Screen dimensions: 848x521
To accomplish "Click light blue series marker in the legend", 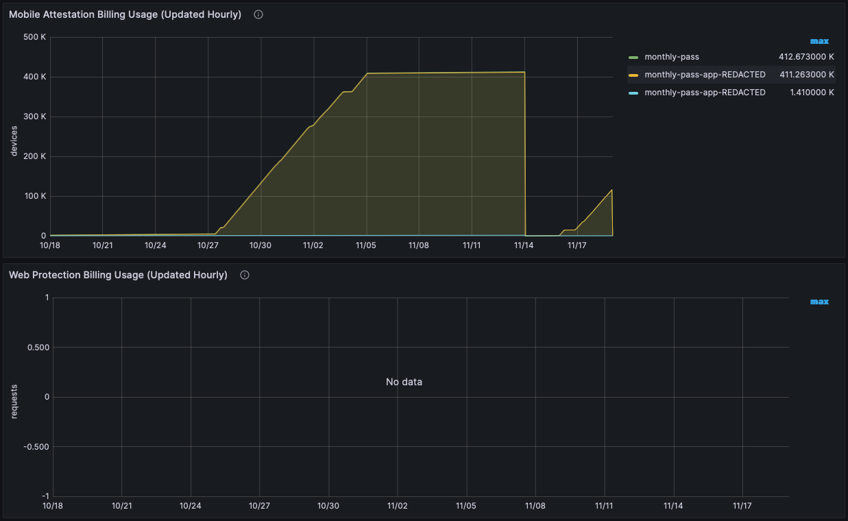I will click(x=633, y=93).
